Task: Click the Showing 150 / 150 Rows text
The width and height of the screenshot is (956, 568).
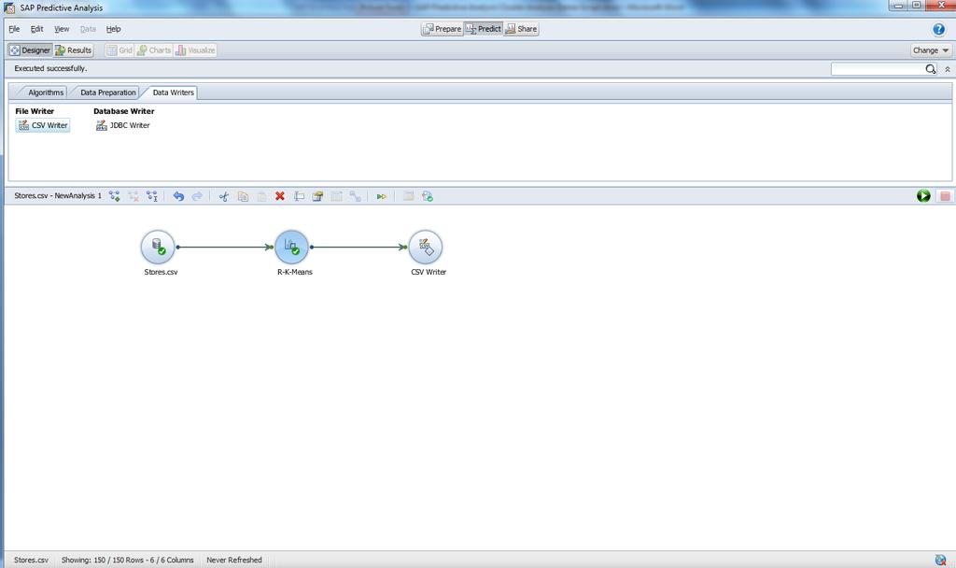Action: pyautogui.click(x=127, y=560)
